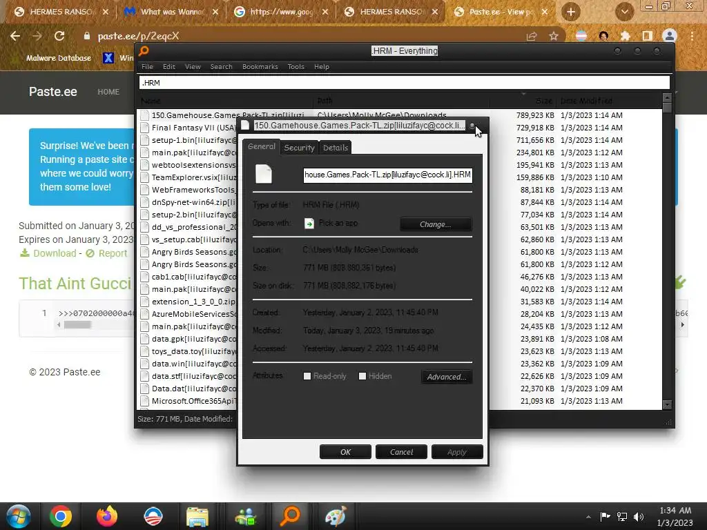Open the two-people messenger taskbar icon

click(x=244, y=516)
